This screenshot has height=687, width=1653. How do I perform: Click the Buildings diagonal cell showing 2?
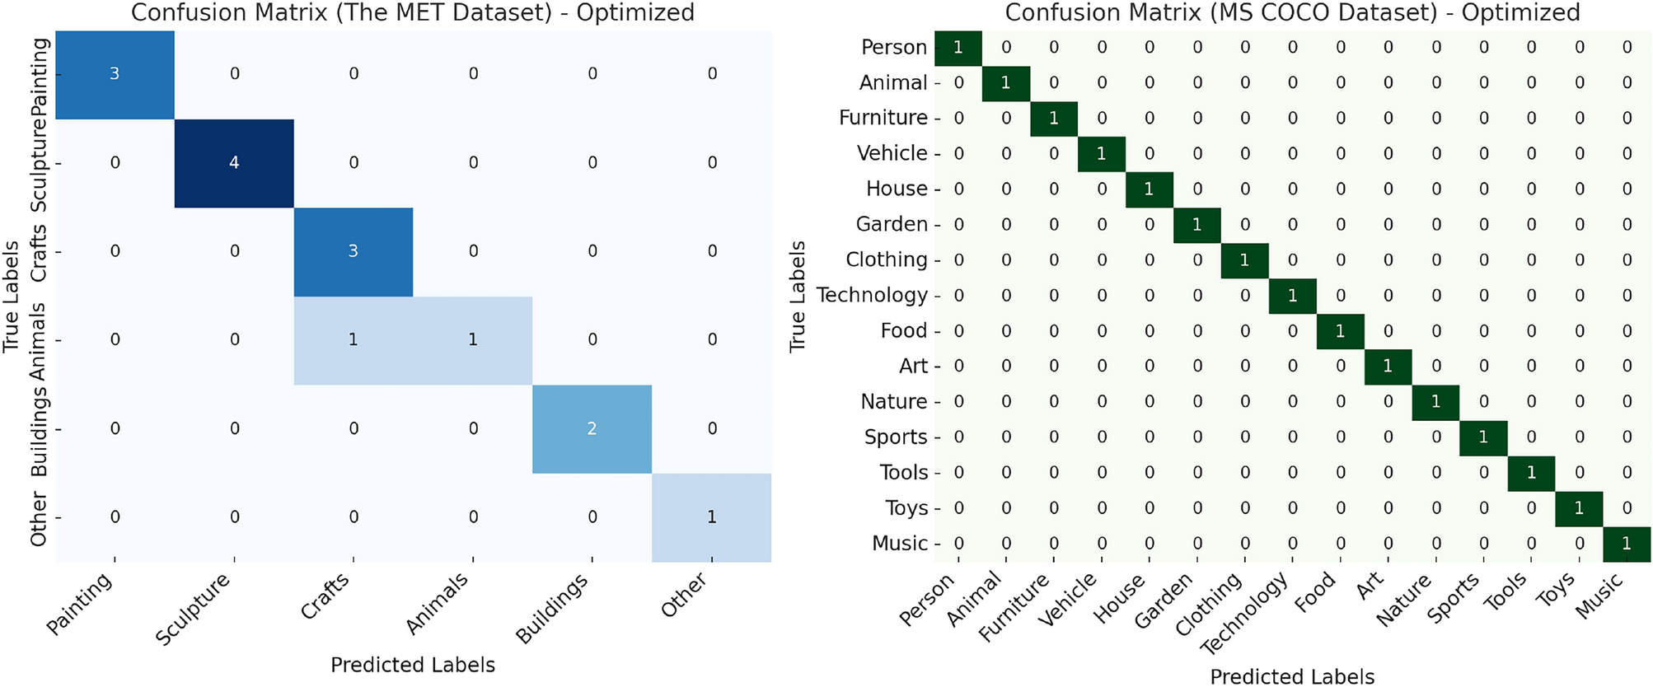point(592,428)
